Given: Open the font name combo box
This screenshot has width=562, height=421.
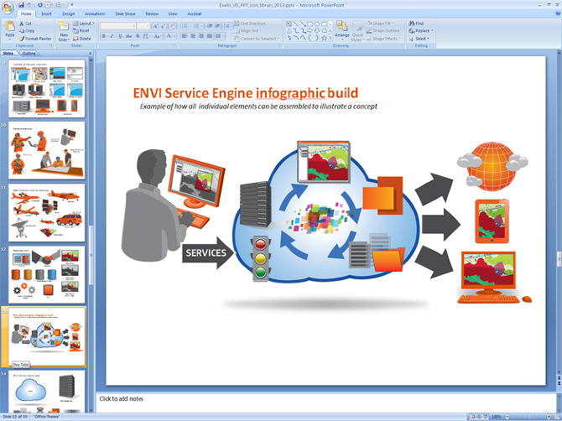Looking at the screenshot, I should [x=118, y=26].
